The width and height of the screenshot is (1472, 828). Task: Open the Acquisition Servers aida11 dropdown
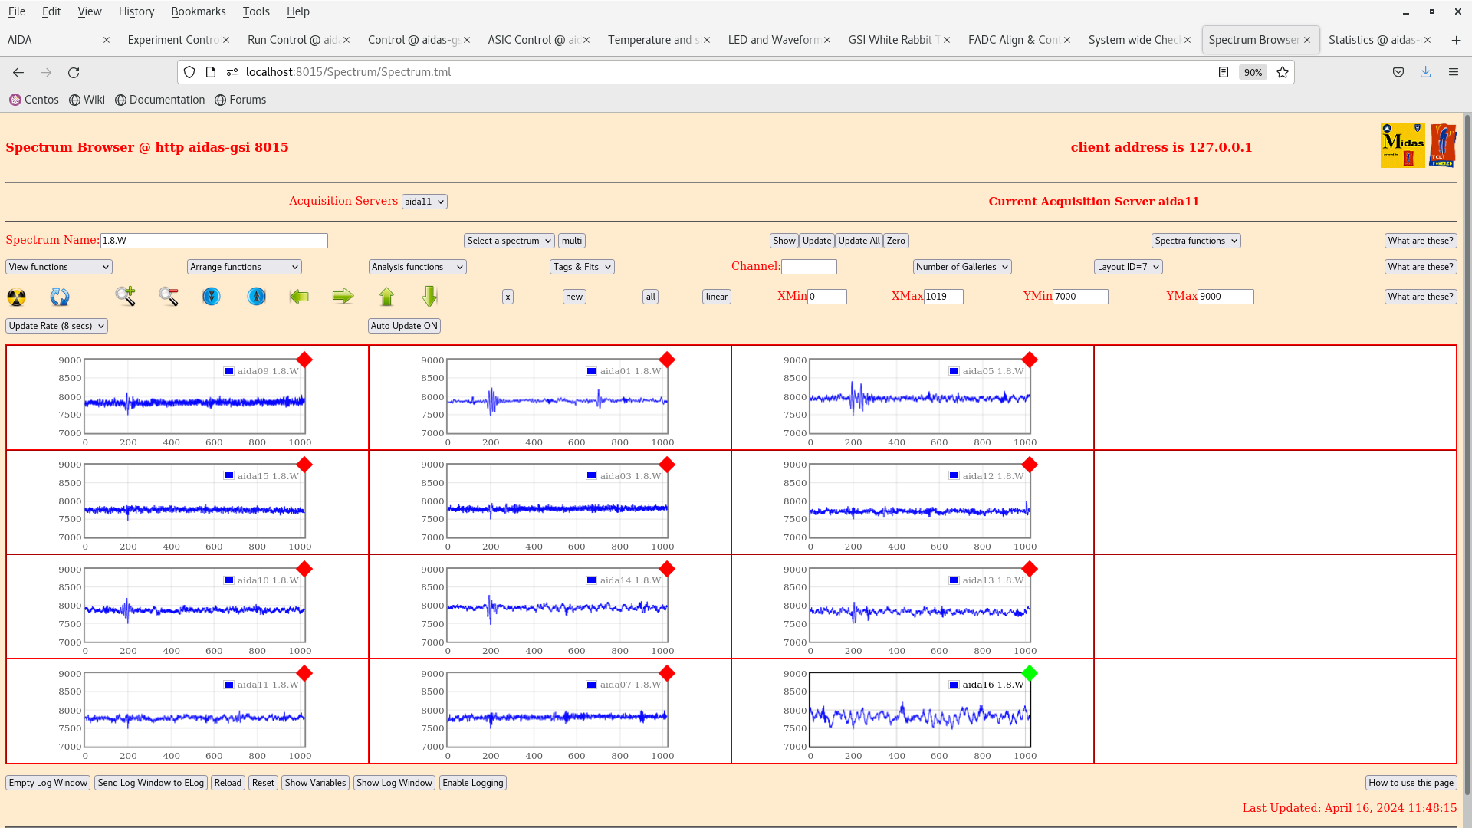[x=424, y=202]
